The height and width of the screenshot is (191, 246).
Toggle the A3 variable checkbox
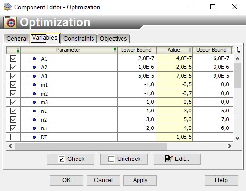tap(13, 76)
